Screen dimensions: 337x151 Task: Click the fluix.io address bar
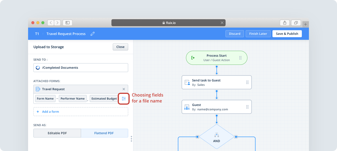(x=168, y=23)
